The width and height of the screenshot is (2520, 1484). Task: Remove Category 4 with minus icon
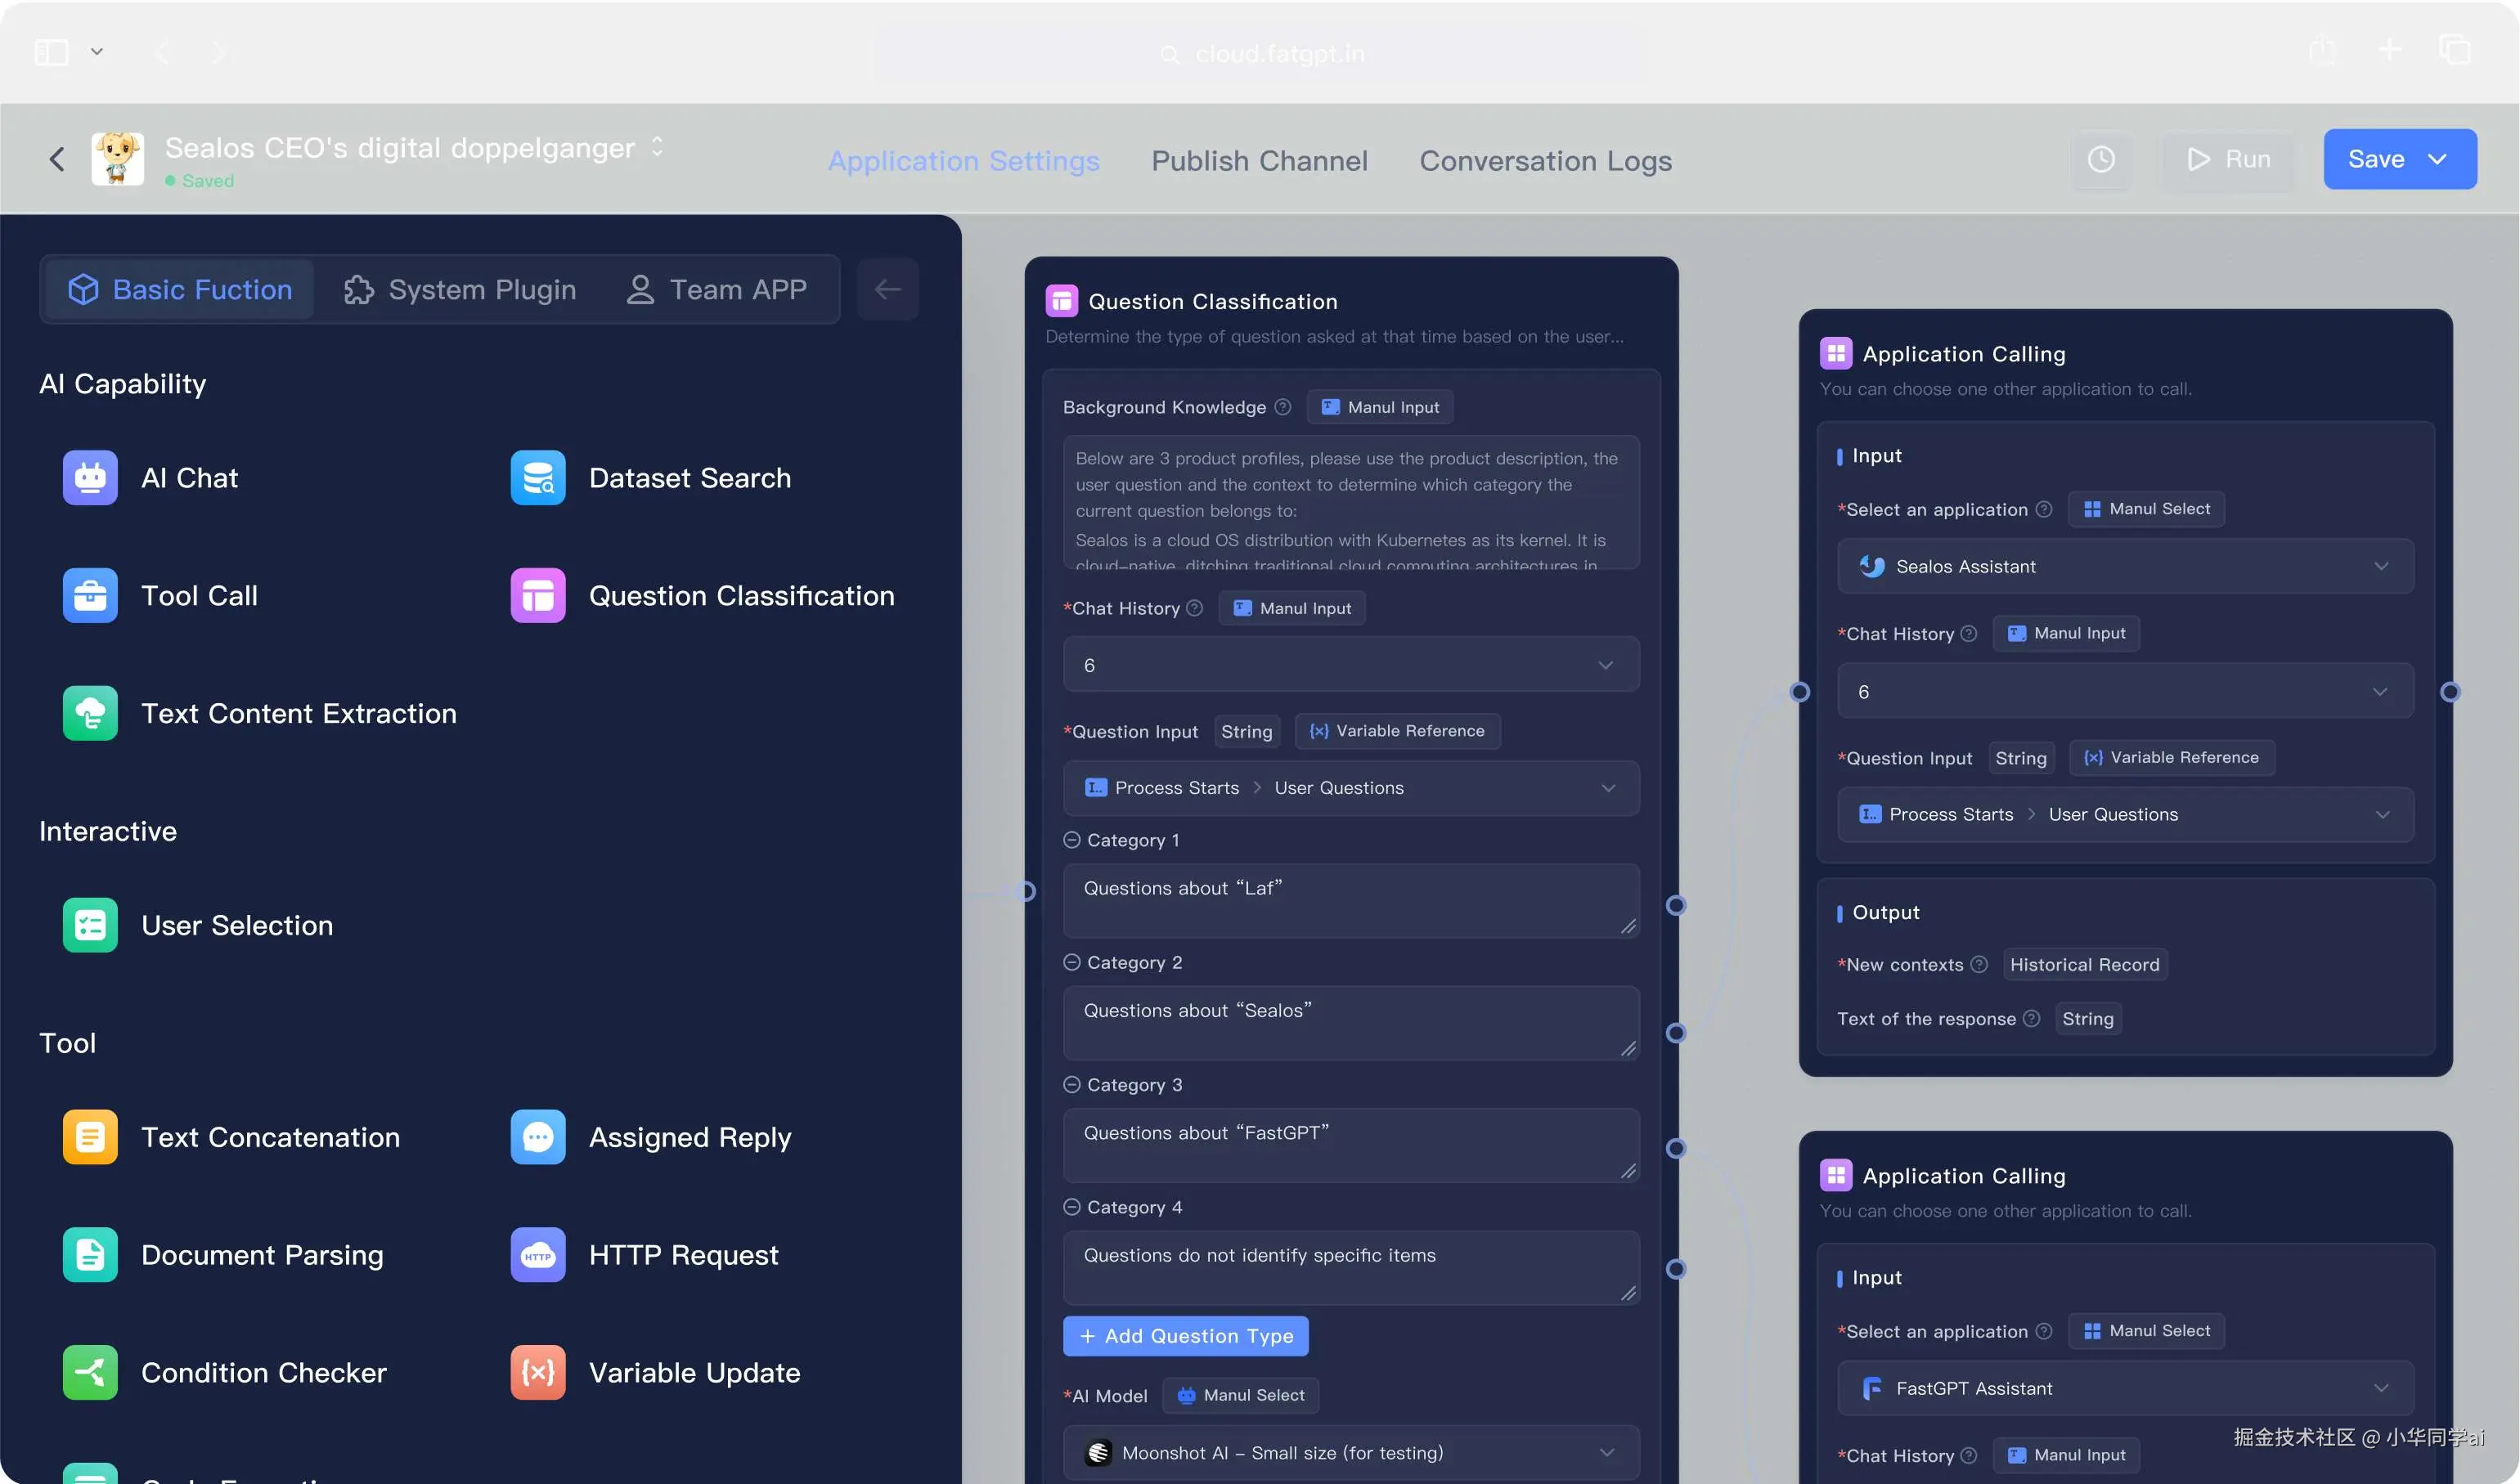[x=1071, y=1207]
